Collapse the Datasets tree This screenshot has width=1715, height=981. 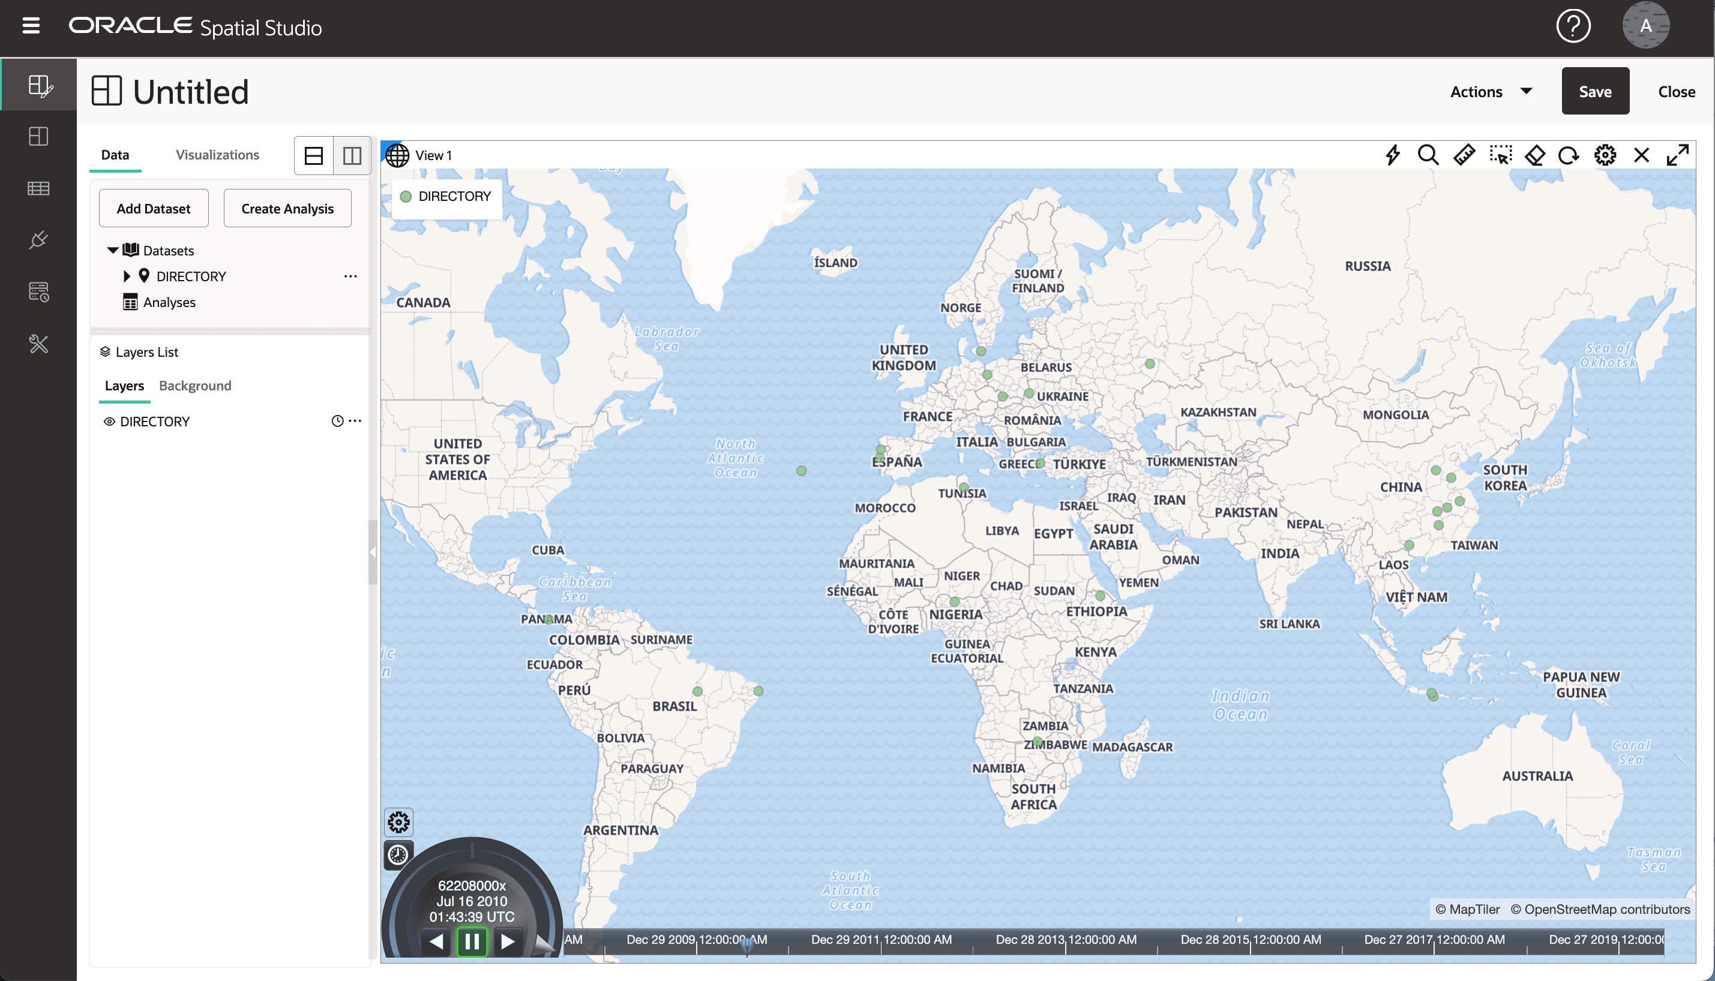113,251
